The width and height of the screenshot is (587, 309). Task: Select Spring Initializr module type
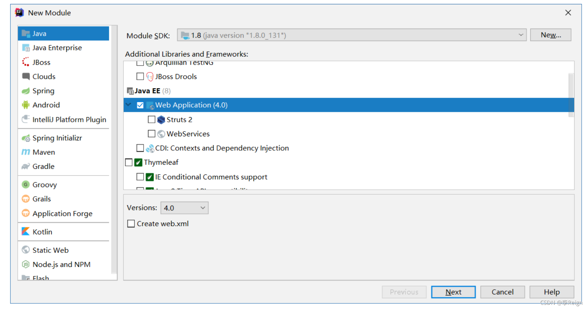63,138
